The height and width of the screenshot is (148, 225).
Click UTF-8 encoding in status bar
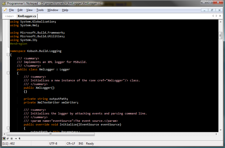[53, 143]
